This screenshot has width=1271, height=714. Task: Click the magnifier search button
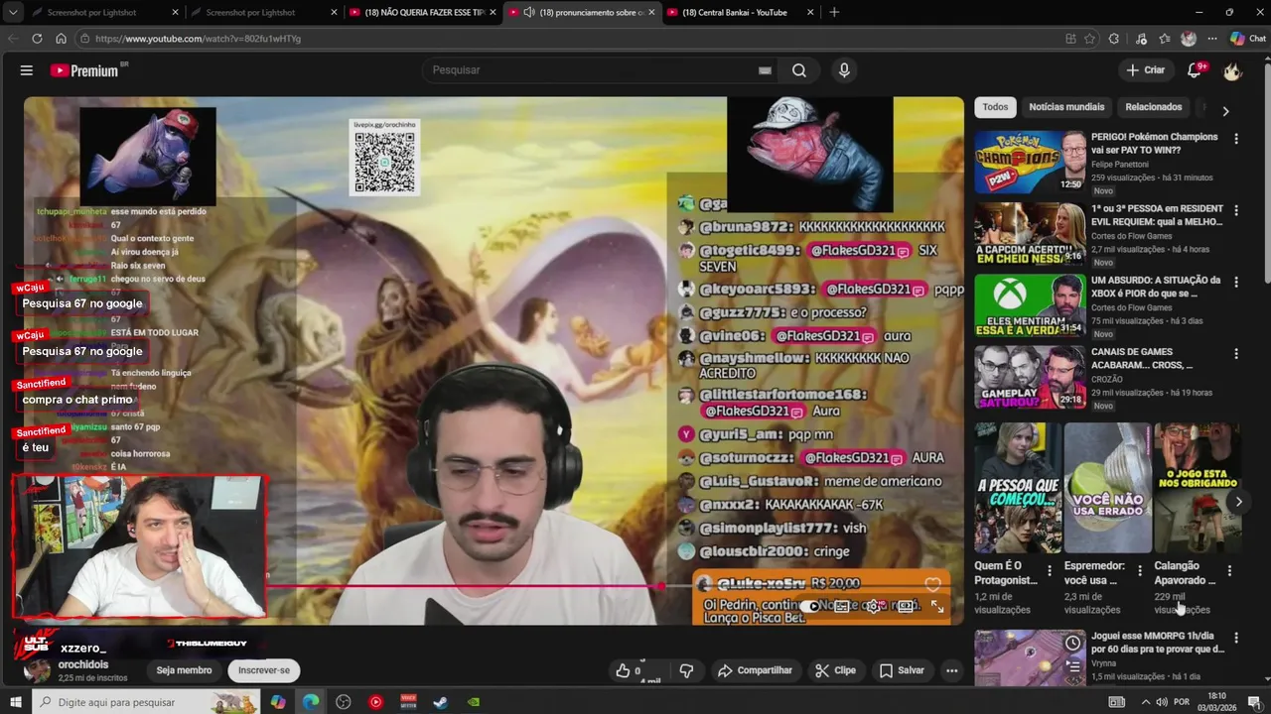click(799, 70)
